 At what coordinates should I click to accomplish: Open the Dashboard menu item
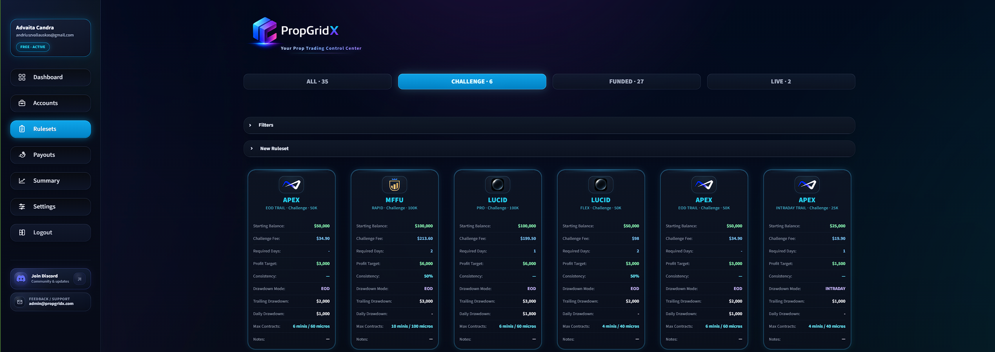point(51,77)
